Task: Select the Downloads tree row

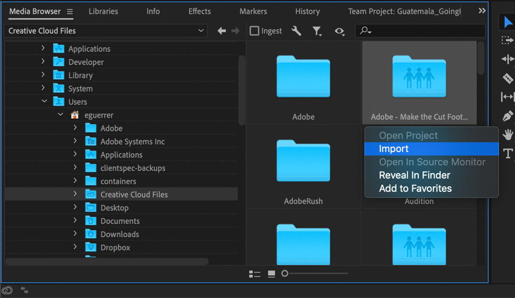Action: (121, 234)
